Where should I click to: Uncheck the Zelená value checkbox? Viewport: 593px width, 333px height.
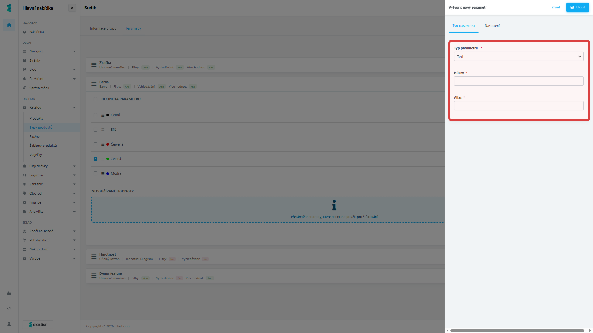[x=95, y=159]
